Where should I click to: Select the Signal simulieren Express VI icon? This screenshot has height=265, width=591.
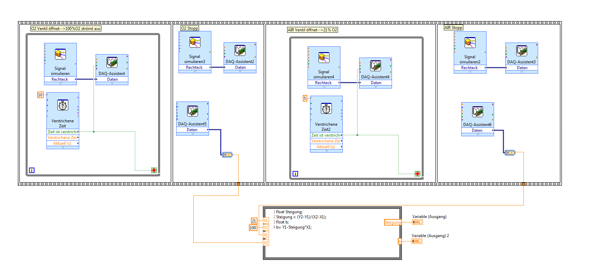click(x=60, y=54)
